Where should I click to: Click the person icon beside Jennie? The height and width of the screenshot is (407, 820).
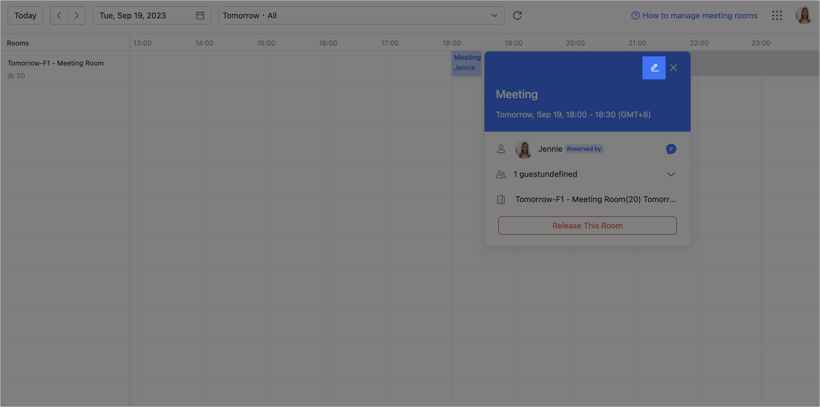501,149
